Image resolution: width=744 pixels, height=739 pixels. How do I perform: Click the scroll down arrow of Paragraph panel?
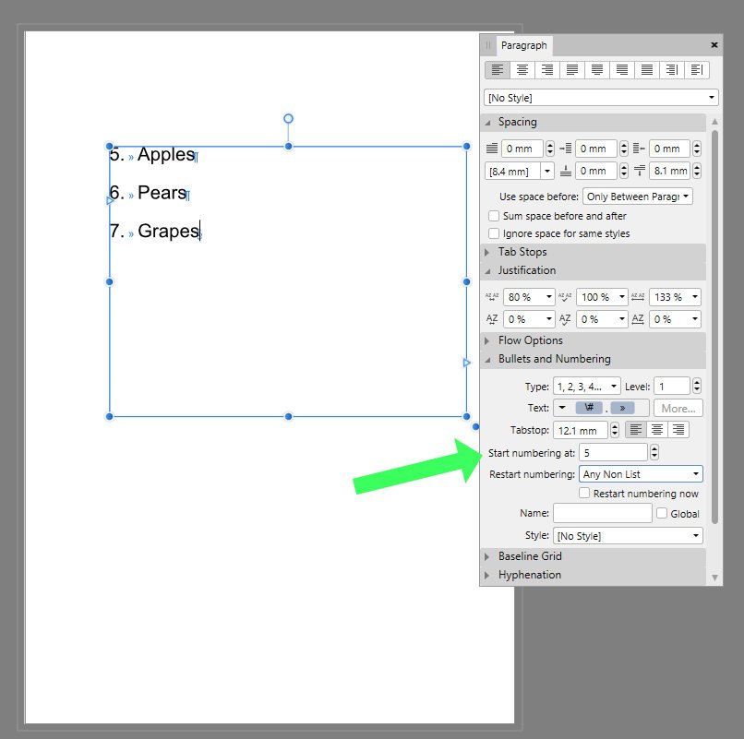point(714,578)
